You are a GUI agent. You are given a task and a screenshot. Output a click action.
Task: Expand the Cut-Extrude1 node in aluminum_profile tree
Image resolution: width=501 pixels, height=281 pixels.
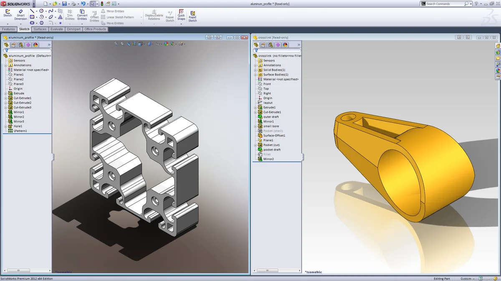(x=6, y=98)
